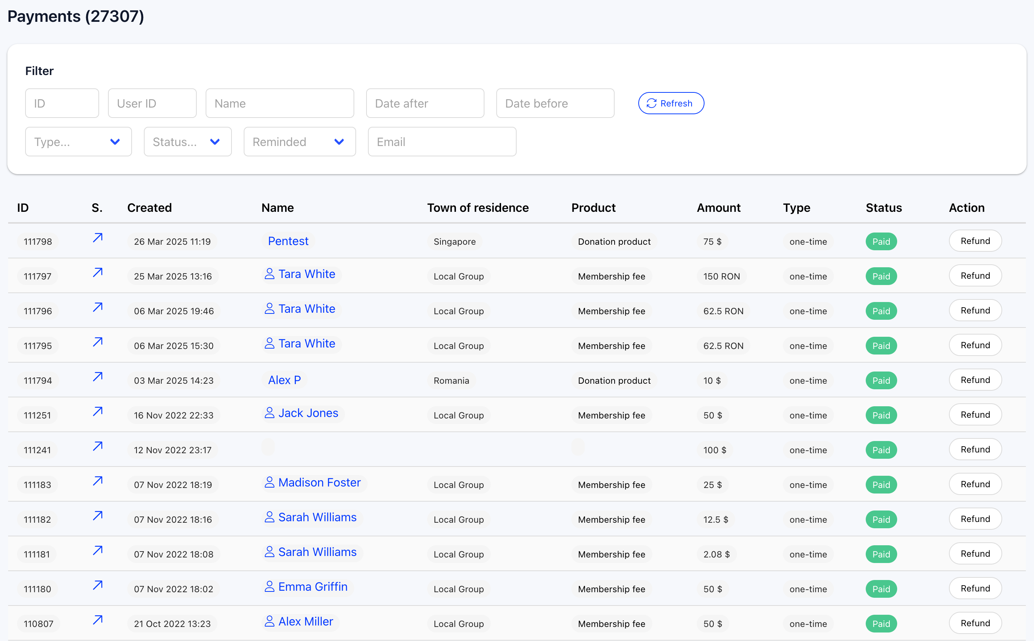The width and height of the screenshot is (1034, 641).
Task: Click the Pentest name link
Action: tap(288, 241)
